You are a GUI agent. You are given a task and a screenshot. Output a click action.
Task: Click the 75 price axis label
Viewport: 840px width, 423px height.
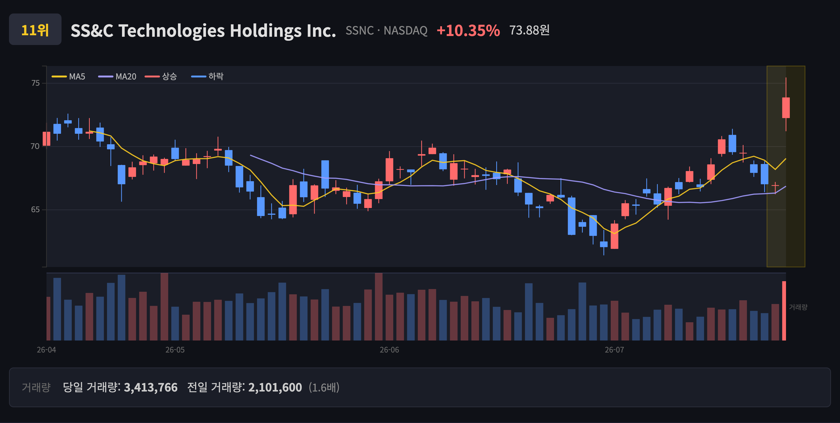[35, 83]
